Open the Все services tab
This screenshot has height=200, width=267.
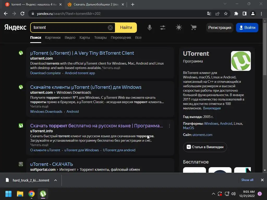point(138,37)
